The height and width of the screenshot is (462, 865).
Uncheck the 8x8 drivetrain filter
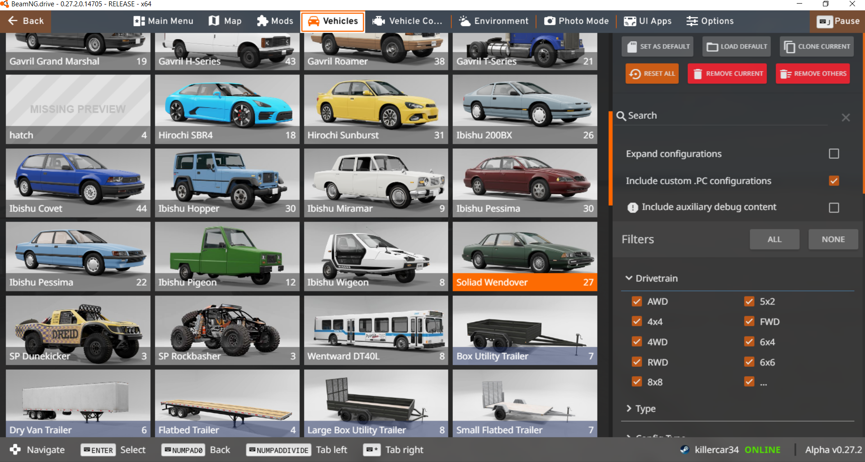(x=637, y=382)
